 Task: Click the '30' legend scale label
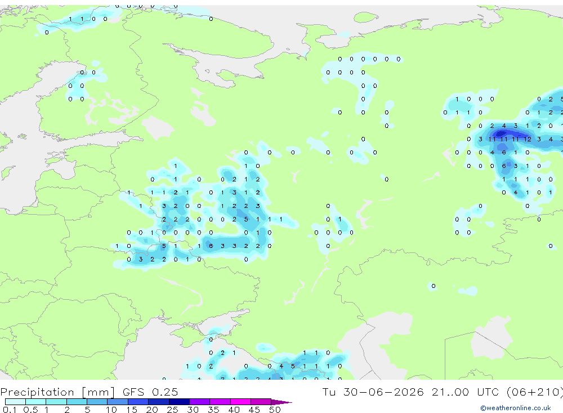click(x=193, y=410)
